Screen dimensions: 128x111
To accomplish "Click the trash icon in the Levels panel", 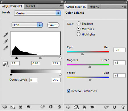I will pyautogui.click(x=59, y=107).
